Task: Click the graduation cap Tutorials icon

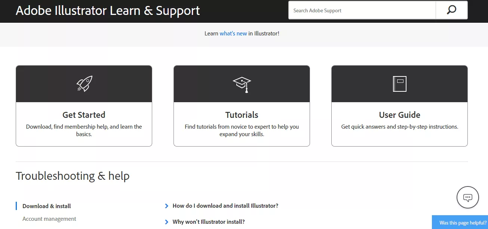Action: click(x=242, y=85)
